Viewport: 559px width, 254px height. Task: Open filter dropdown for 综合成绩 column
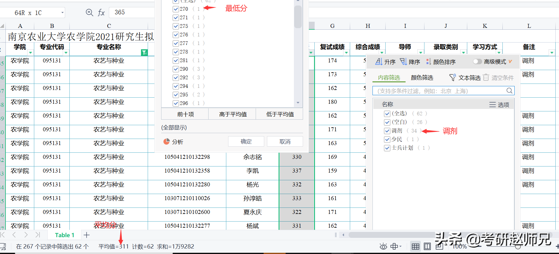(x=382, y=53)
